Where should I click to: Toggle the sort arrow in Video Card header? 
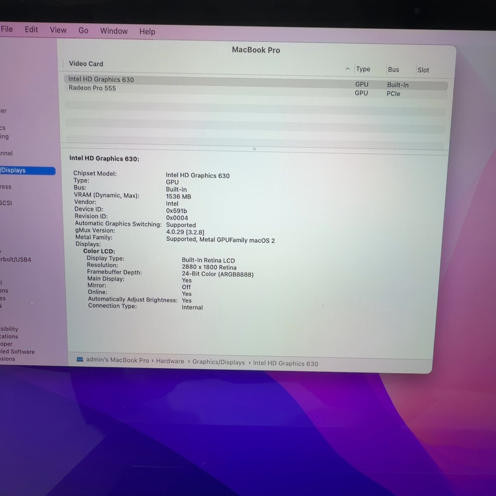[347, 69]
